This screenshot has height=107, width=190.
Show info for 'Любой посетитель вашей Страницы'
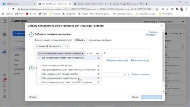pos(98,66)
